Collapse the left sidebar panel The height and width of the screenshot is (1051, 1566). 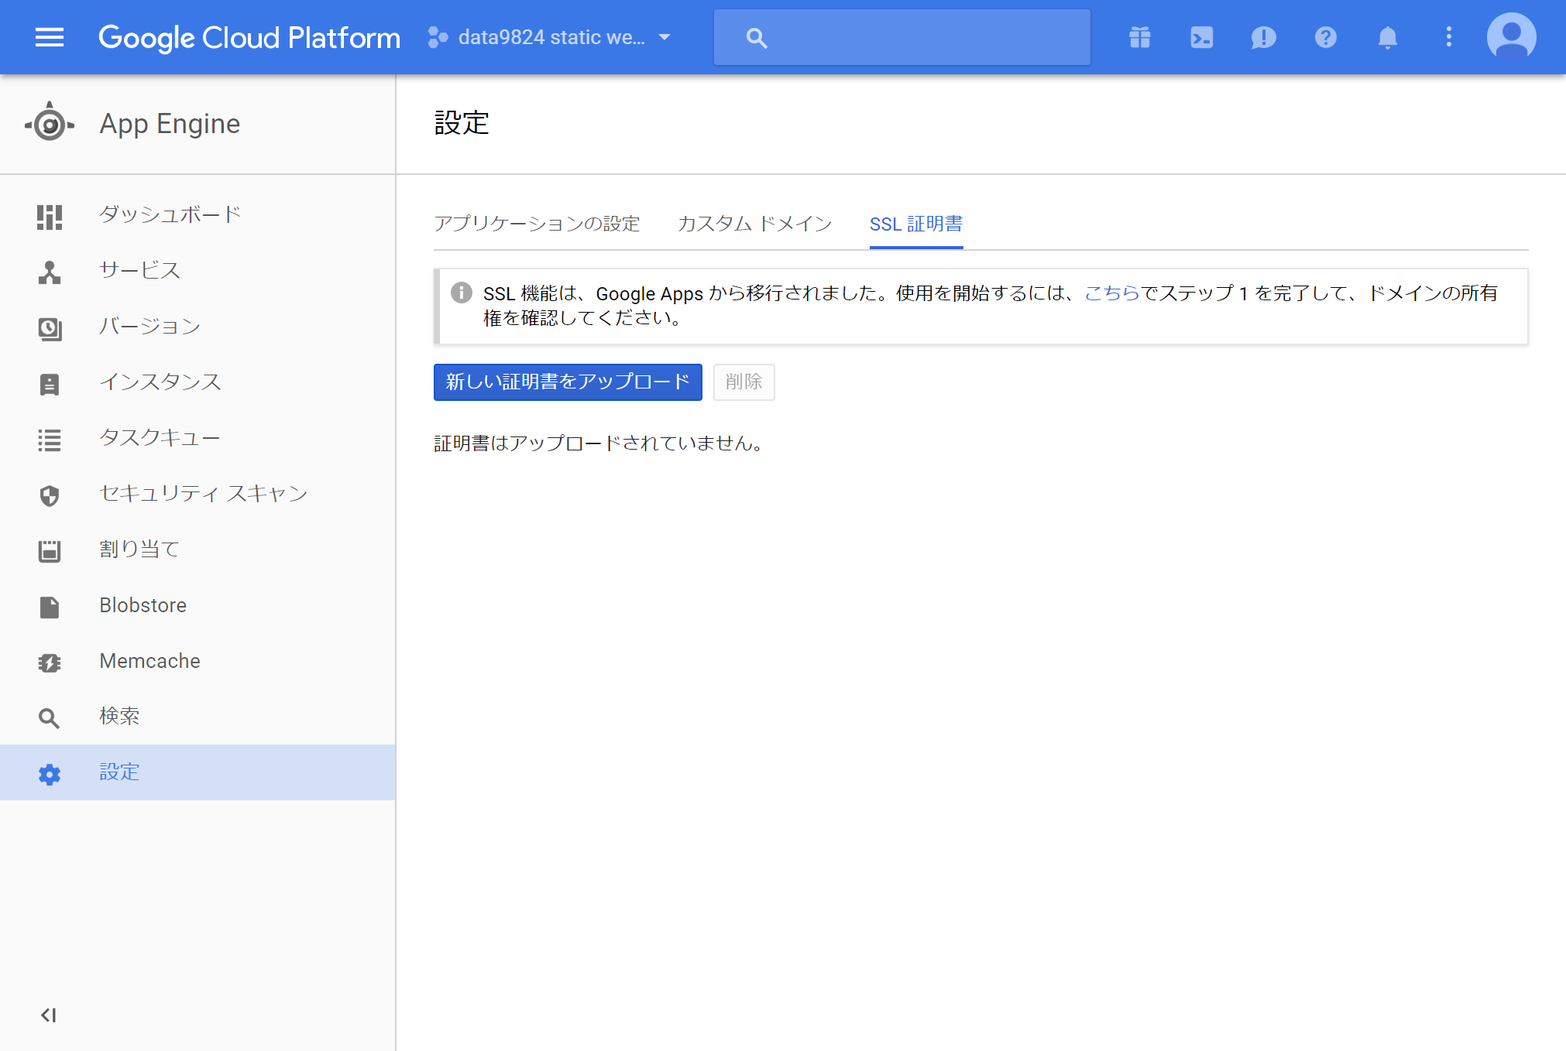pyautogui.click(x=49, y=1015)
